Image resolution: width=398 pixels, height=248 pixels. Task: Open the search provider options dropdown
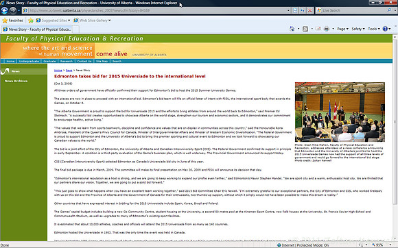click(395, 10)
